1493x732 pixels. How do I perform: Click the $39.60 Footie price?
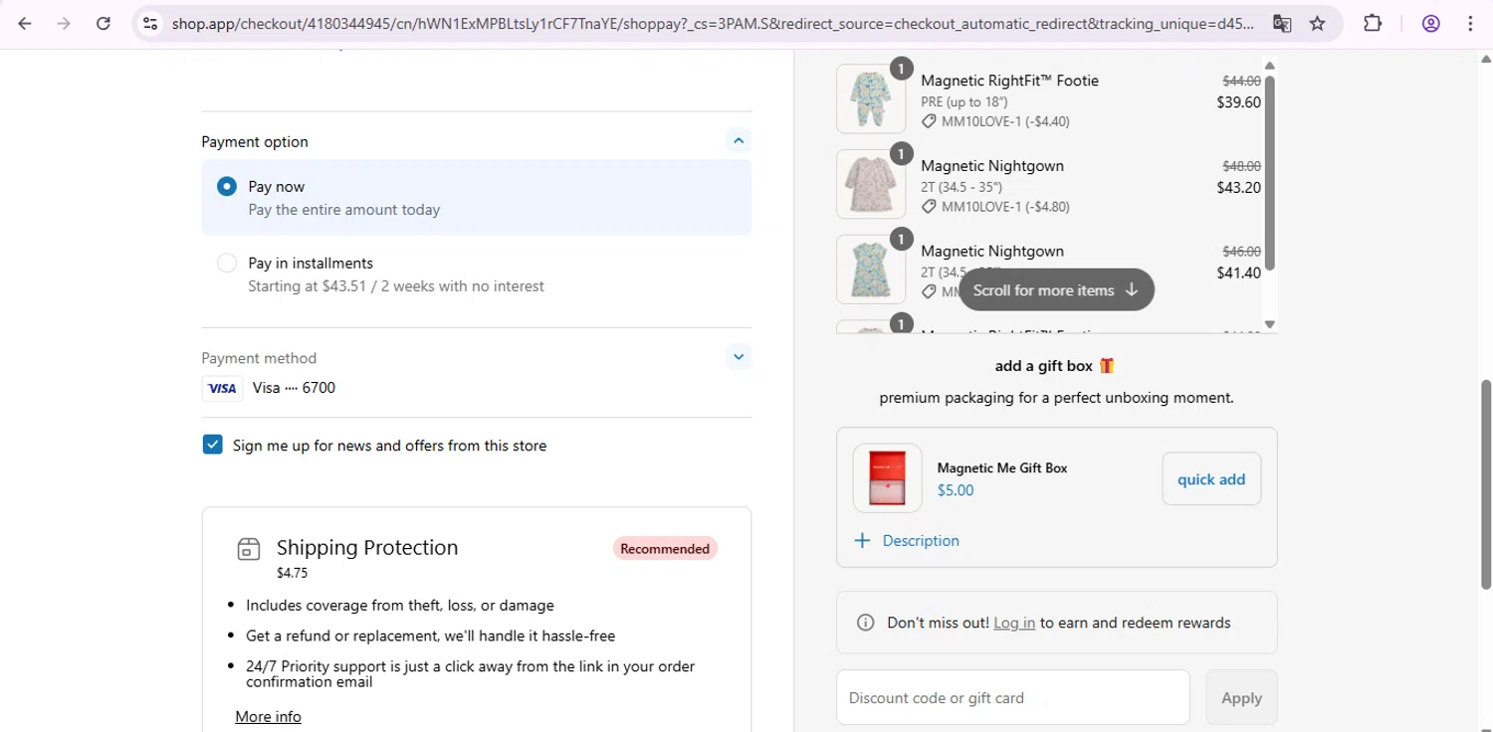(1238, 101)
